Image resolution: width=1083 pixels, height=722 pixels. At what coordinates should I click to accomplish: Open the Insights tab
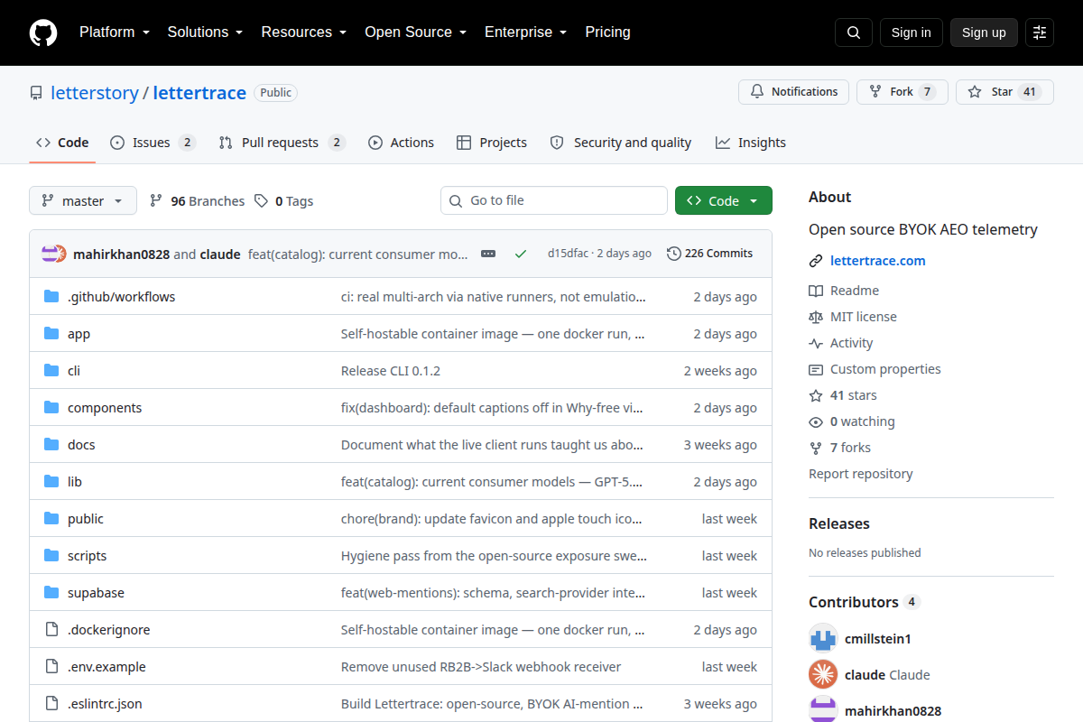click(751, 143)
